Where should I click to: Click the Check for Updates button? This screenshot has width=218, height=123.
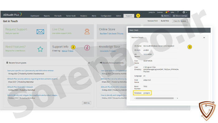tap(180, 21)
